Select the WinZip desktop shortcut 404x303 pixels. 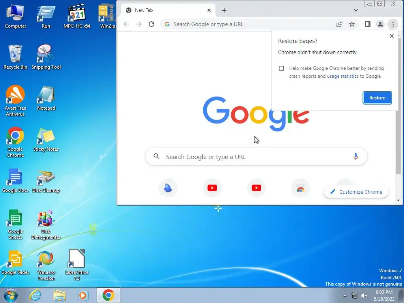point(107,16)
